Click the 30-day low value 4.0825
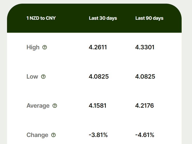This screenshot has width=192, height=144. [99, 77]
